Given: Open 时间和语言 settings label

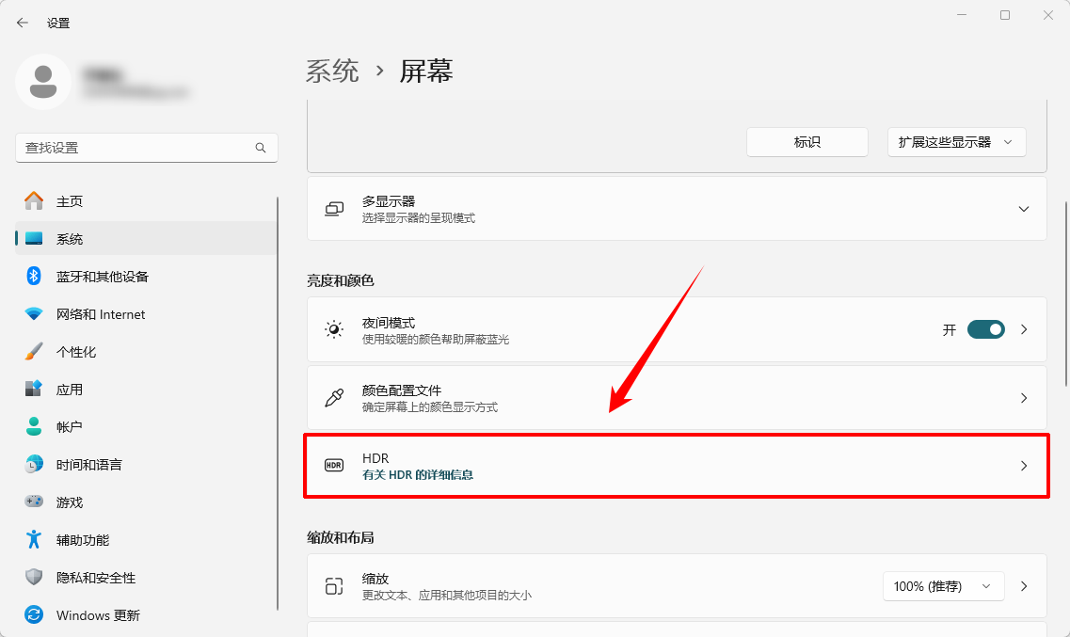Looking at the screenshot, I should (x=88, y=465).
